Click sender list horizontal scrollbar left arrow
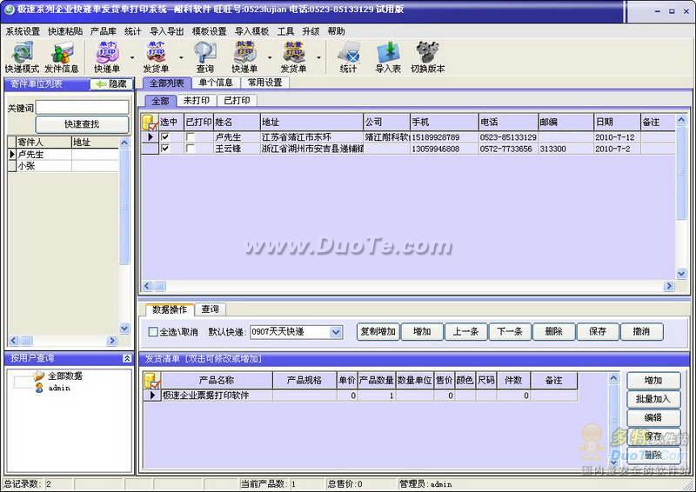This screenshot has width=696, height=492. [x=13, y=340]
